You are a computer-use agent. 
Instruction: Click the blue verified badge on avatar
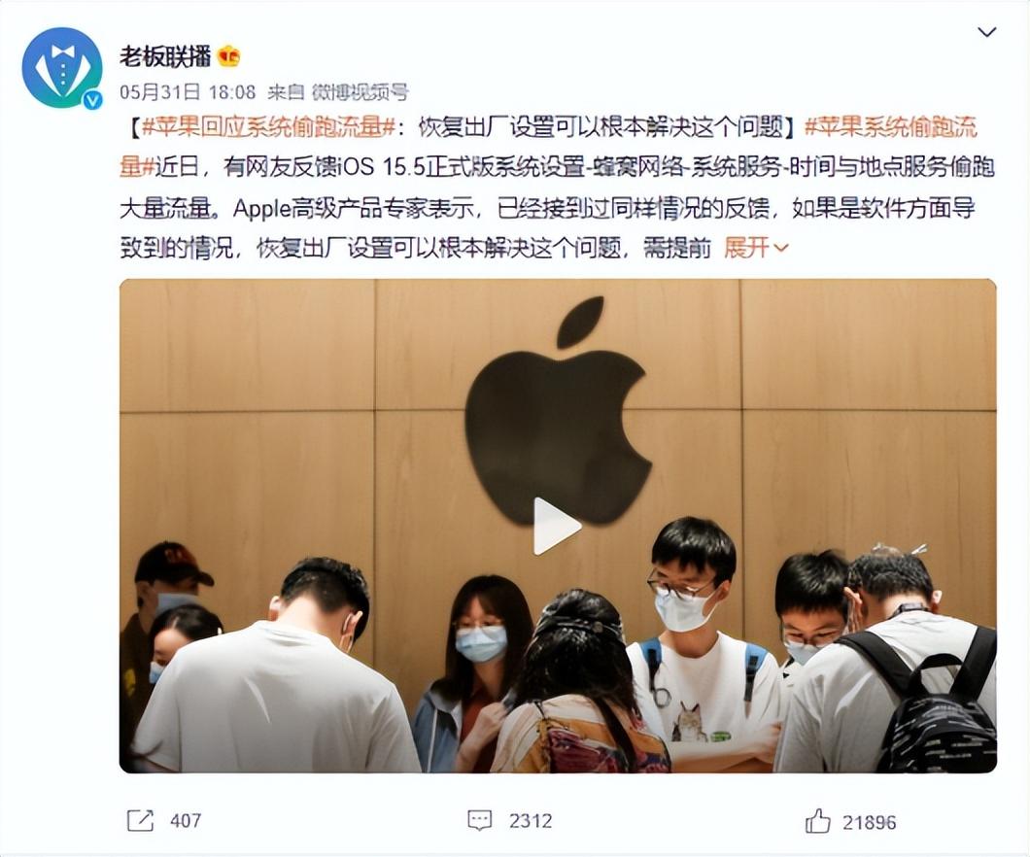[92, 98]
